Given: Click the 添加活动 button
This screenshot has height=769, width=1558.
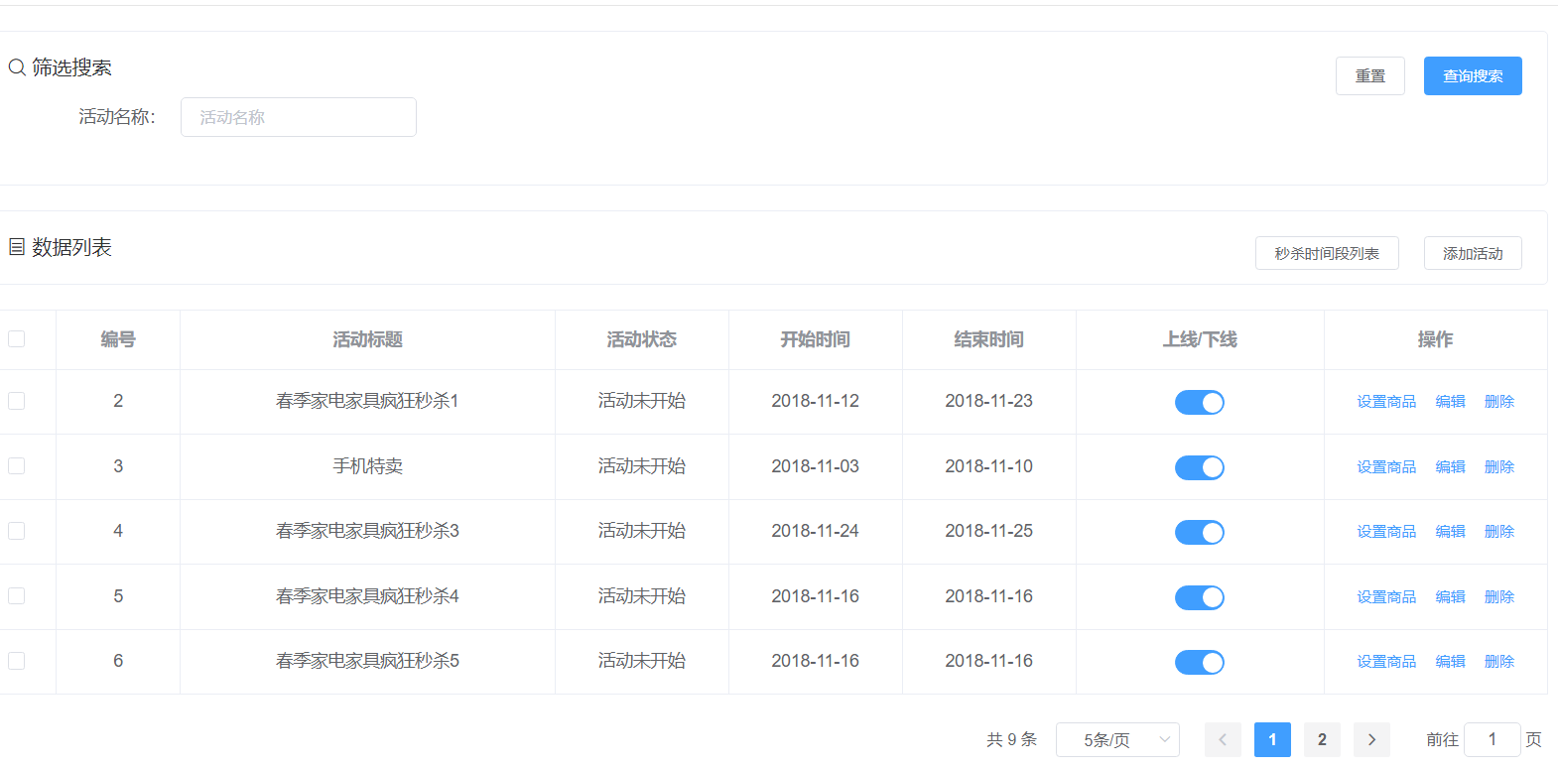Looking at the screenshot, I should [1473, 253].
